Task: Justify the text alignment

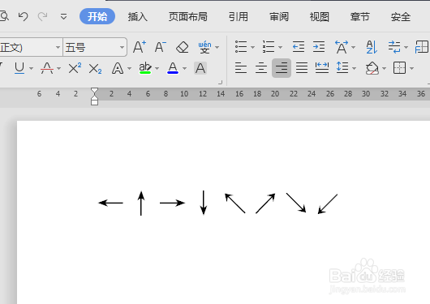Action: pos(302,68)
